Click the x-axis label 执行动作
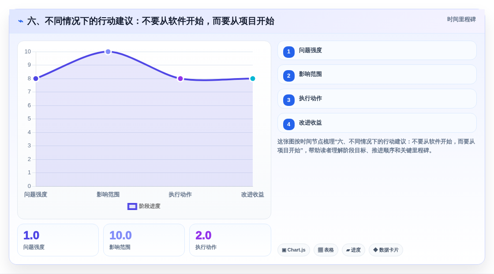Image resolution: width=494 pixels, height=274 pixels. (x=180, y=195)
